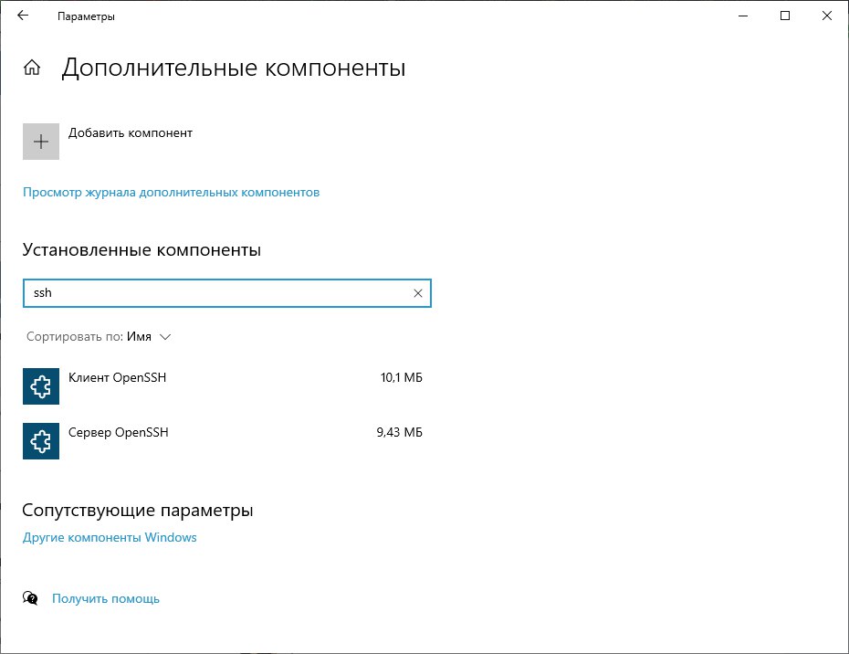Click the 10,1 МБ size value
The height and width of the screenshot is (654, 849).
point(401,377)
